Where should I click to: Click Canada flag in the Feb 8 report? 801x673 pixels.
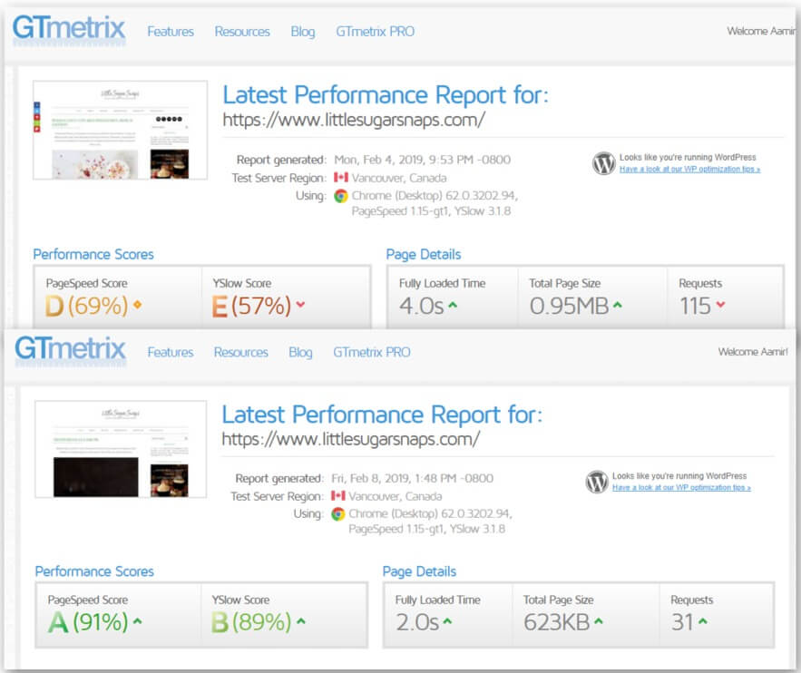(338, 496)
